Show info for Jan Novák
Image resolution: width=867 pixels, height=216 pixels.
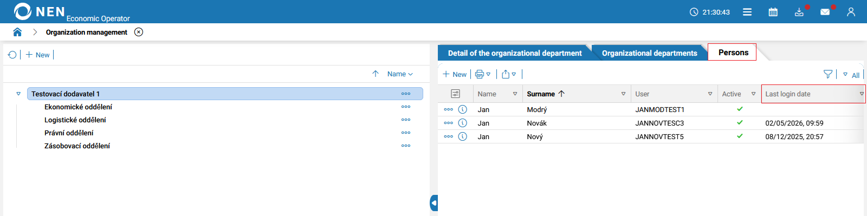pos(462,123)
